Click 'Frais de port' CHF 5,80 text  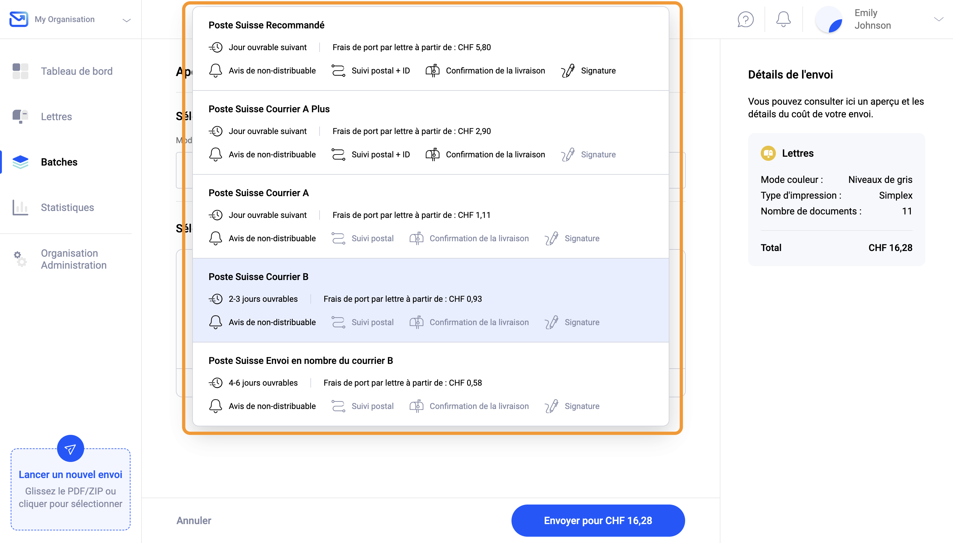(x=412, y=47)
